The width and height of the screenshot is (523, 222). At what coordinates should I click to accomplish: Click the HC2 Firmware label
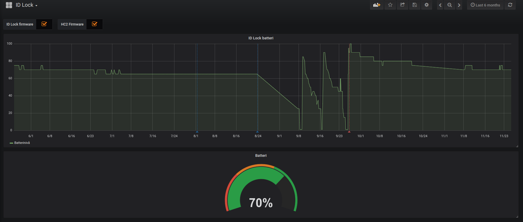72,24
